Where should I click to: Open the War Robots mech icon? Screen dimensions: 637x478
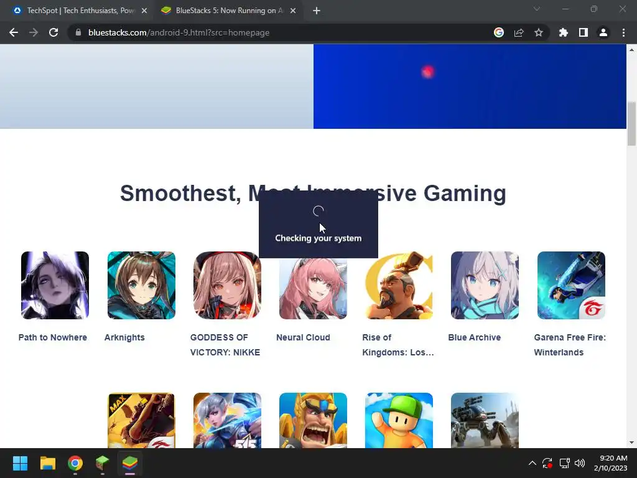click(x=485, y=420)
